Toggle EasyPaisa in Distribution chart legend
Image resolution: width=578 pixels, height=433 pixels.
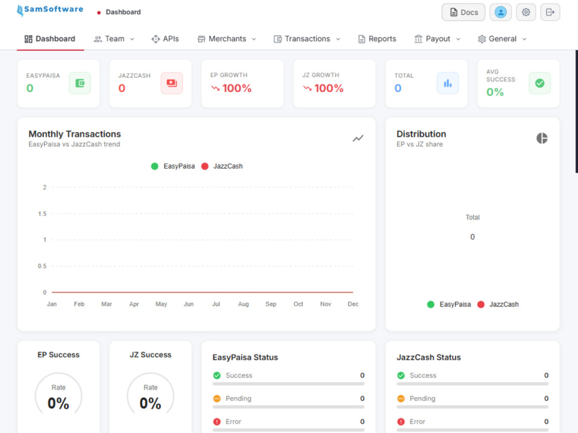pos(449,304)
